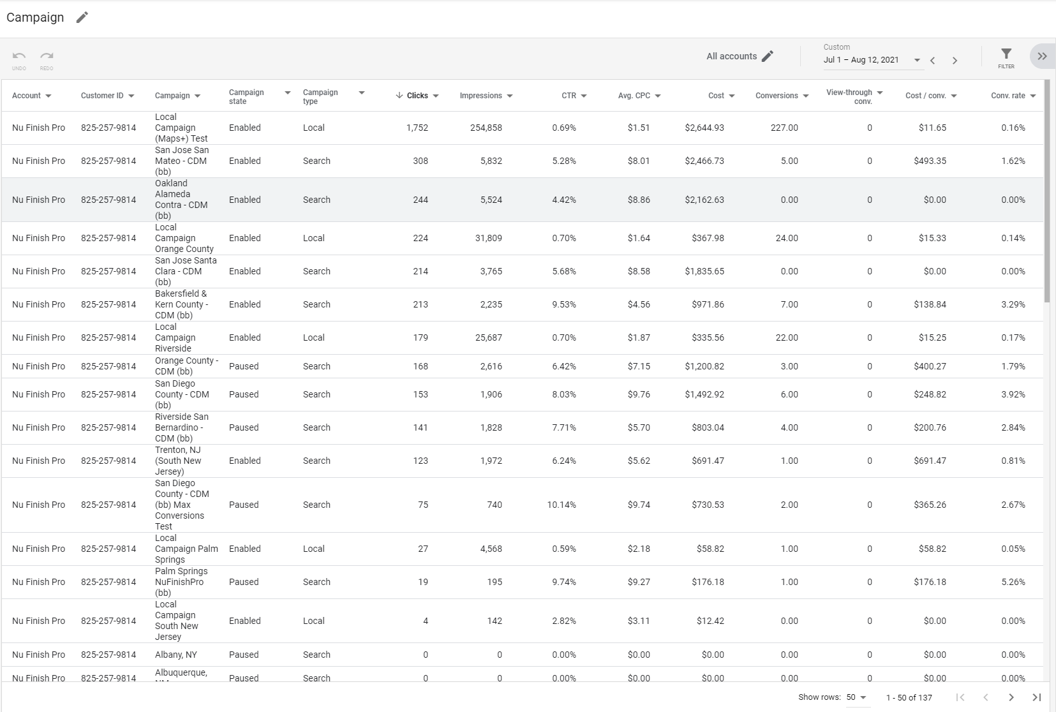Edit All accounts pencil icon
The image size is (1056, 712).
tap(768, 56)
